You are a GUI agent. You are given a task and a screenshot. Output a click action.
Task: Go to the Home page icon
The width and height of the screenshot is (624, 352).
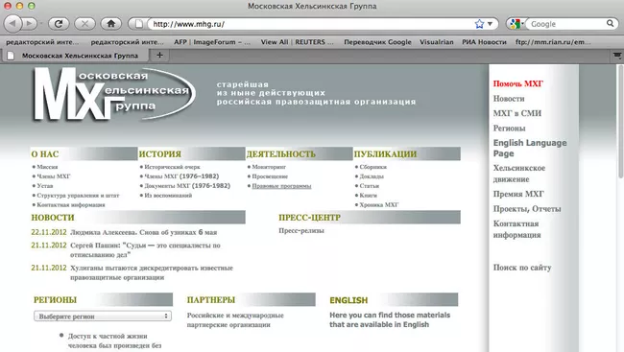(x=111, y=24)
